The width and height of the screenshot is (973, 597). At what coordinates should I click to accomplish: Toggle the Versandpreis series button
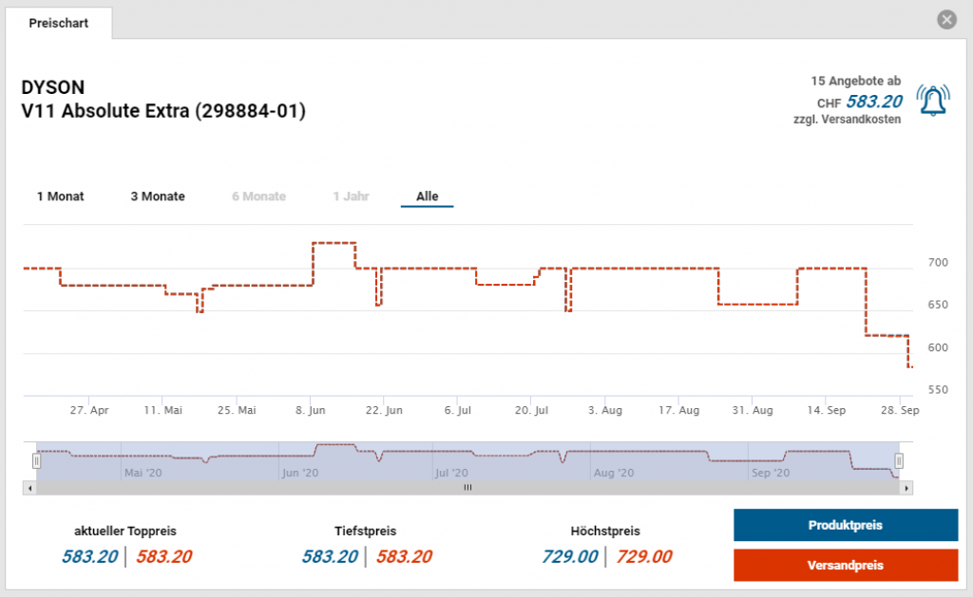coord(846,565)
